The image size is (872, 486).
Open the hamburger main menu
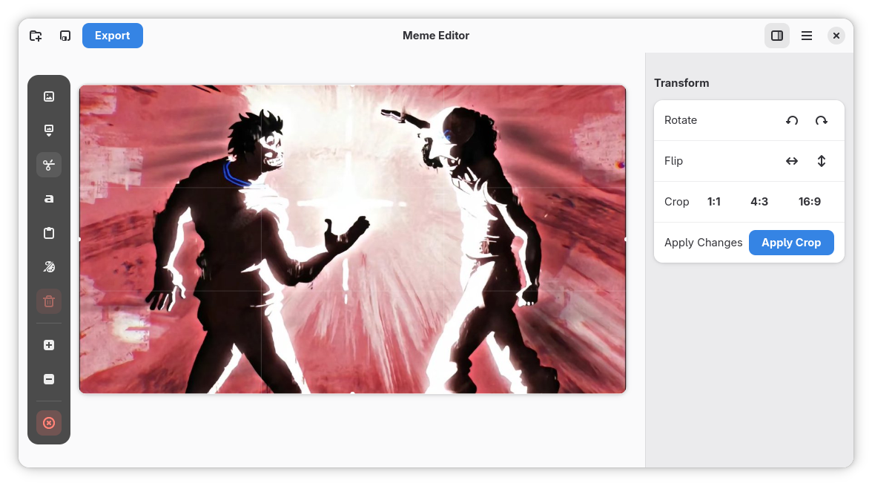(x=807, y=36)
